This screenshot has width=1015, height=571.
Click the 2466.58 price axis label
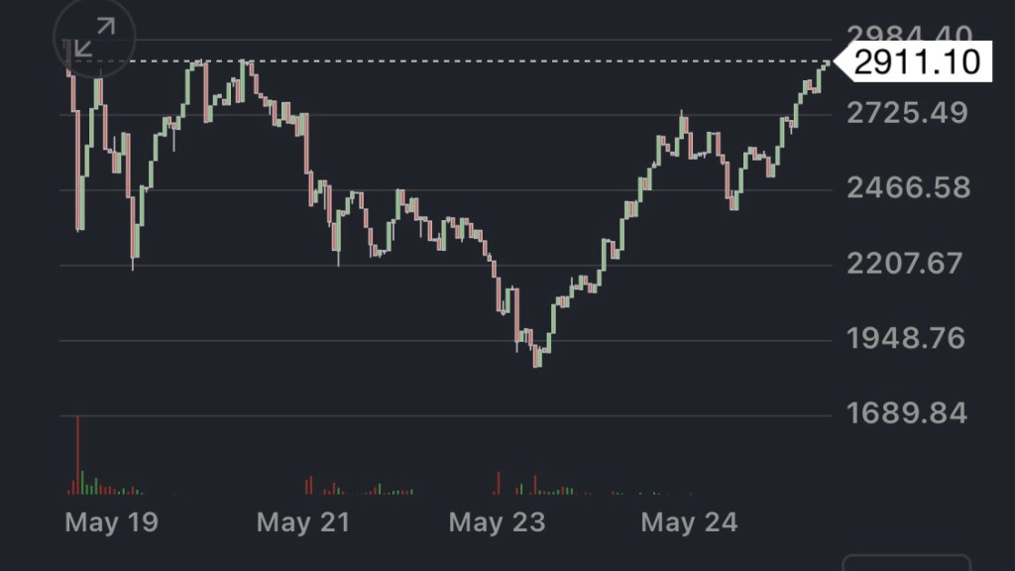point(908,188)
